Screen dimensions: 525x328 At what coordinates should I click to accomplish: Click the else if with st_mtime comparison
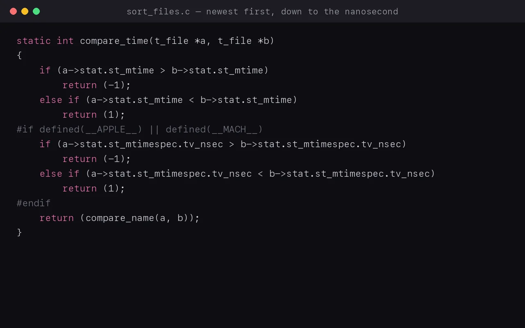click(169, 100)
